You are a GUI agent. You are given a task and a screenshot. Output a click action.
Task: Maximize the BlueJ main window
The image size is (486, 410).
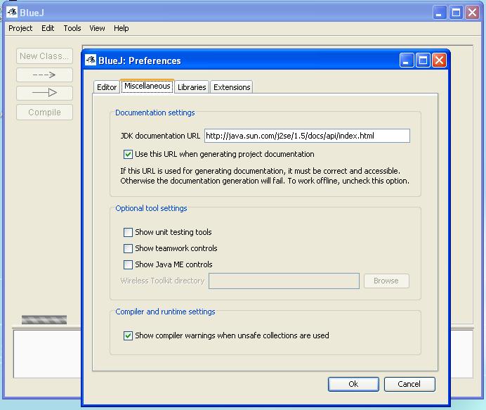click(457, 13)
